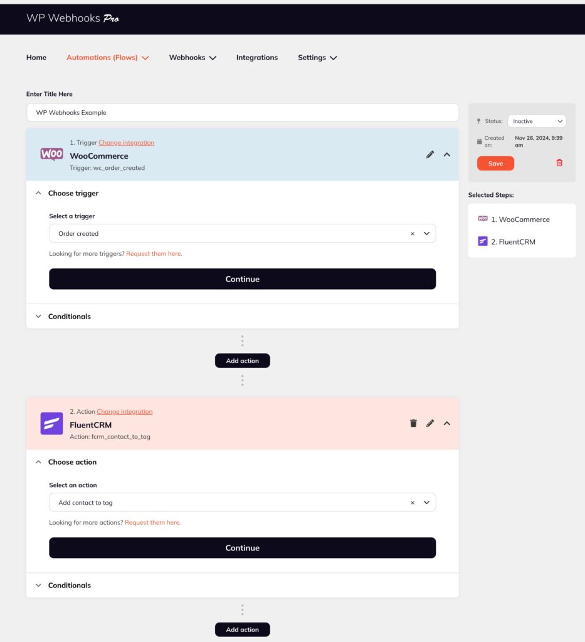The image size is (585, 642).
Task: Select 1. WooCommerce in Selected Steps
Action: pyautogui.click(x=520, y=219)
